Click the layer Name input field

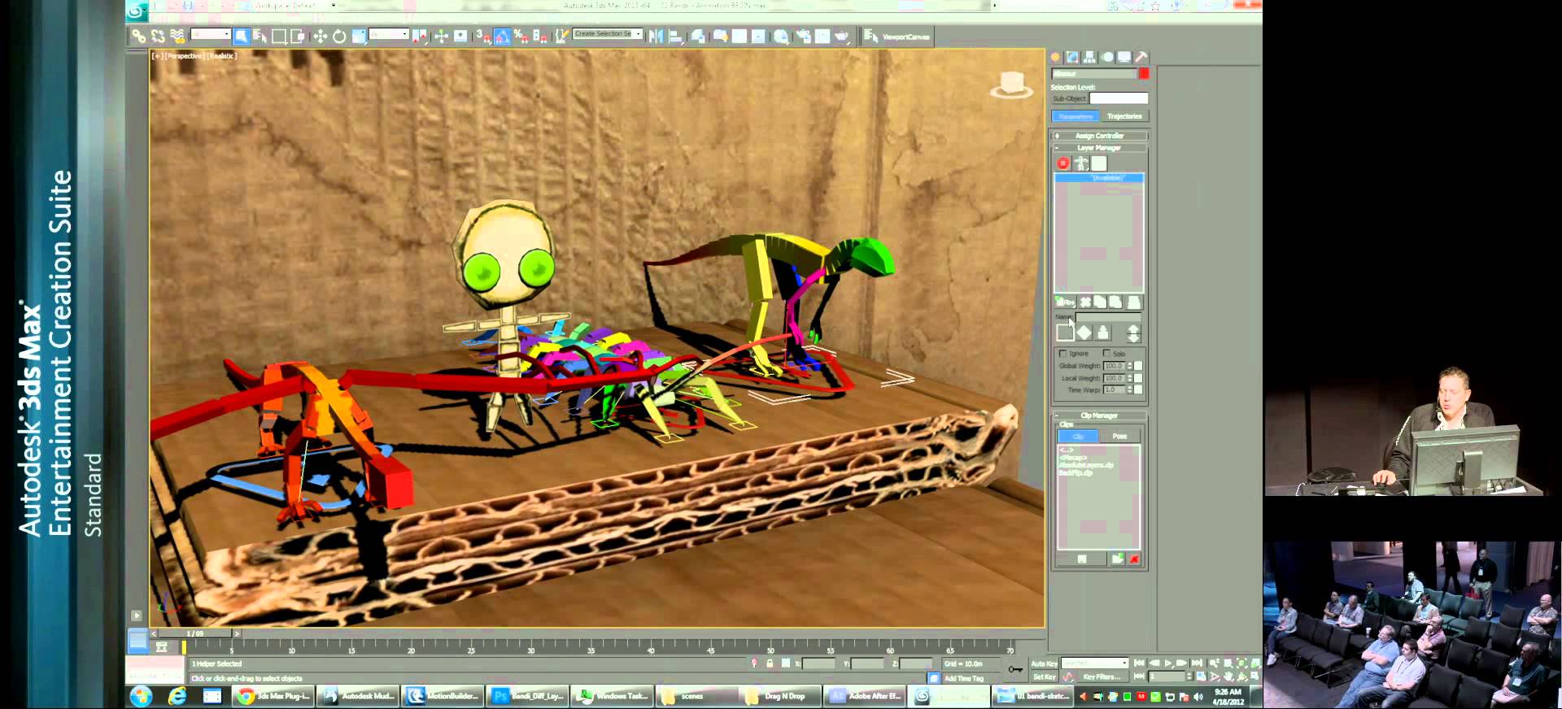1108,317
